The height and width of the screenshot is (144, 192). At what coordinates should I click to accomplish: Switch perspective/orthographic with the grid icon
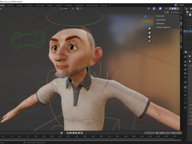click(x=149, y=41)
